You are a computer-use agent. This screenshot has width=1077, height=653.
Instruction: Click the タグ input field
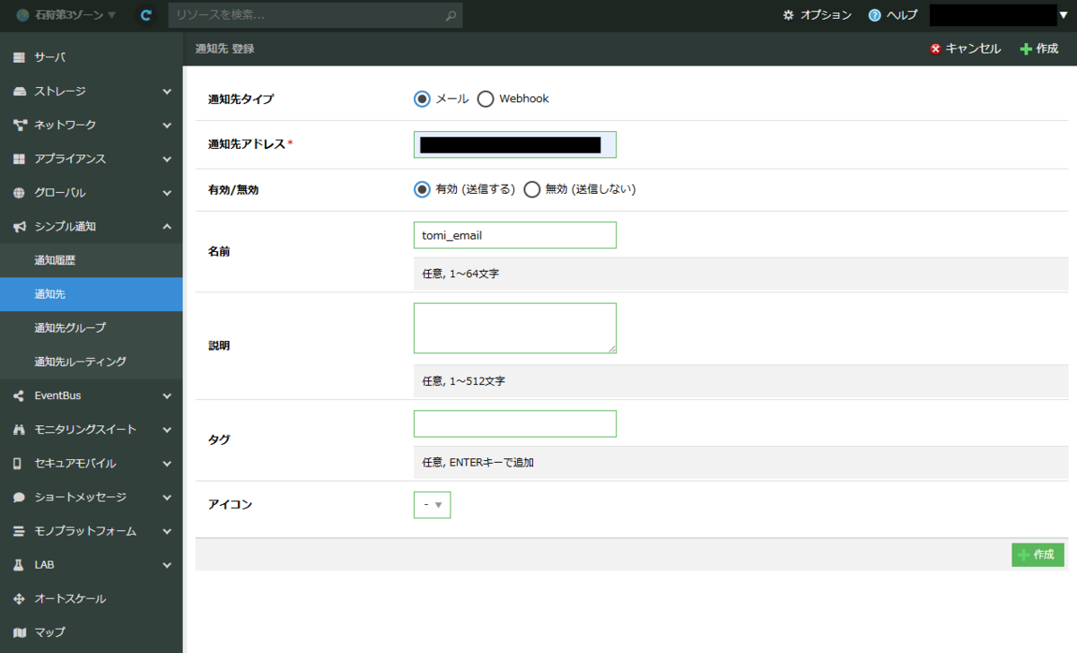(515, 423)
